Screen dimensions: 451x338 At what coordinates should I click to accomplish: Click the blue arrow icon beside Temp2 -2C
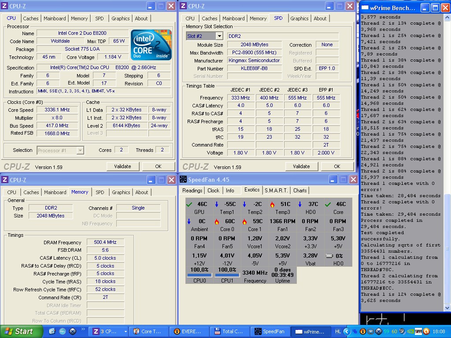pos(244,204)
